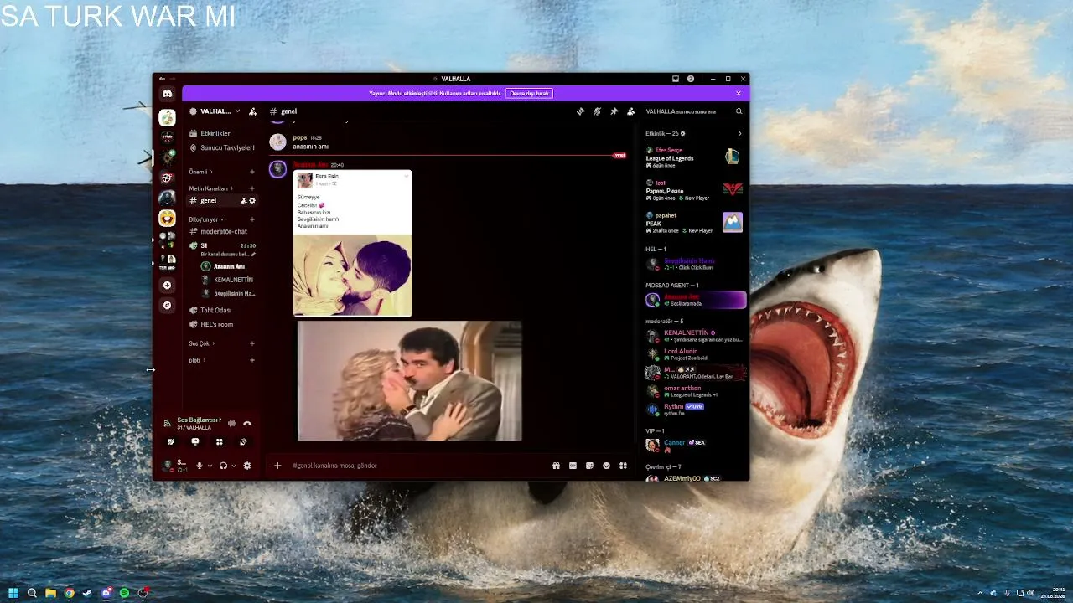
Task: Add a channel to Diloş'un yer category
Action: pos(252,219)
